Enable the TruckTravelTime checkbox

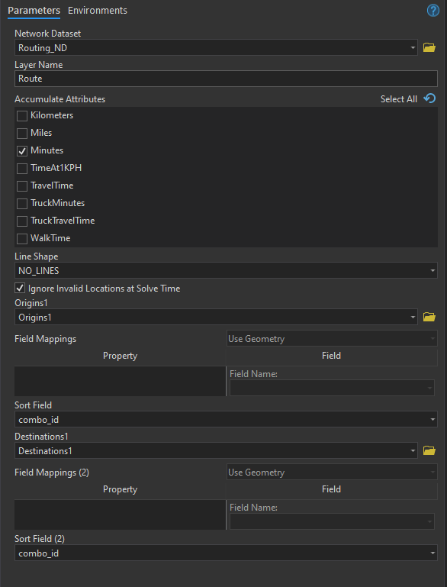point(22,221)
